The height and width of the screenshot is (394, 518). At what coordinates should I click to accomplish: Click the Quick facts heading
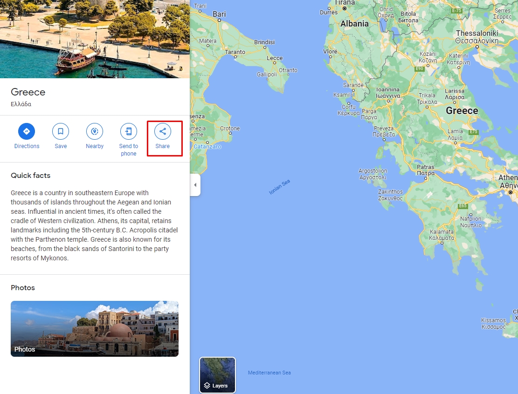31,176
